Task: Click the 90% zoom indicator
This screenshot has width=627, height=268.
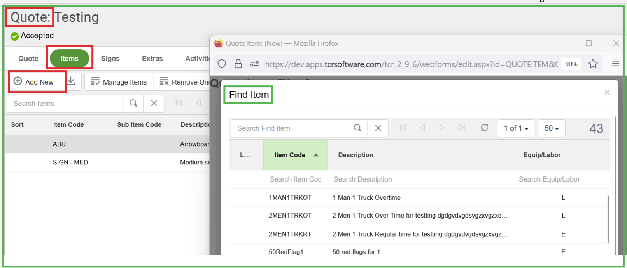Action: pyautogui.click(x=571, y=64)
